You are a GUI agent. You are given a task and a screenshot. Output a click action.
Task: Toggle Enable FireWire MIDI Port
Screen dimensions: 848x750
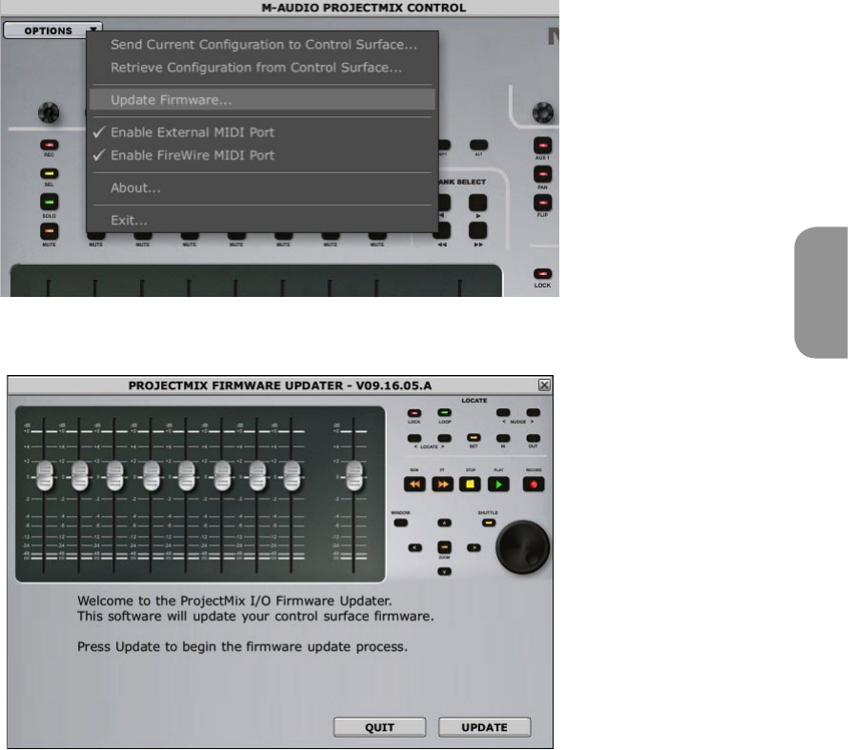(x=192, y=155)
